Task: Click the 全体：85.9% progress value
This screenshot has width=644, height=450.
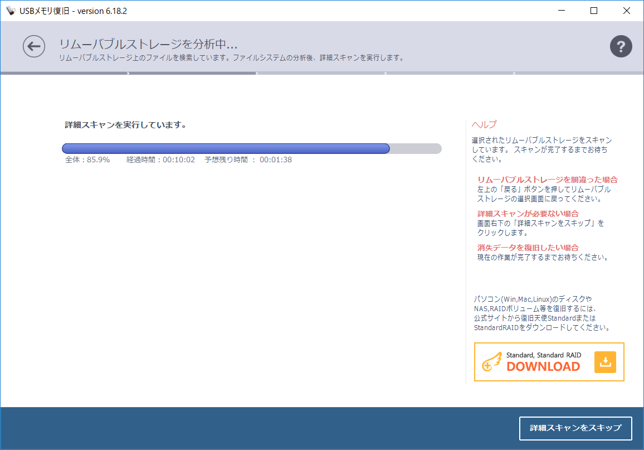Action: [87, 160]
